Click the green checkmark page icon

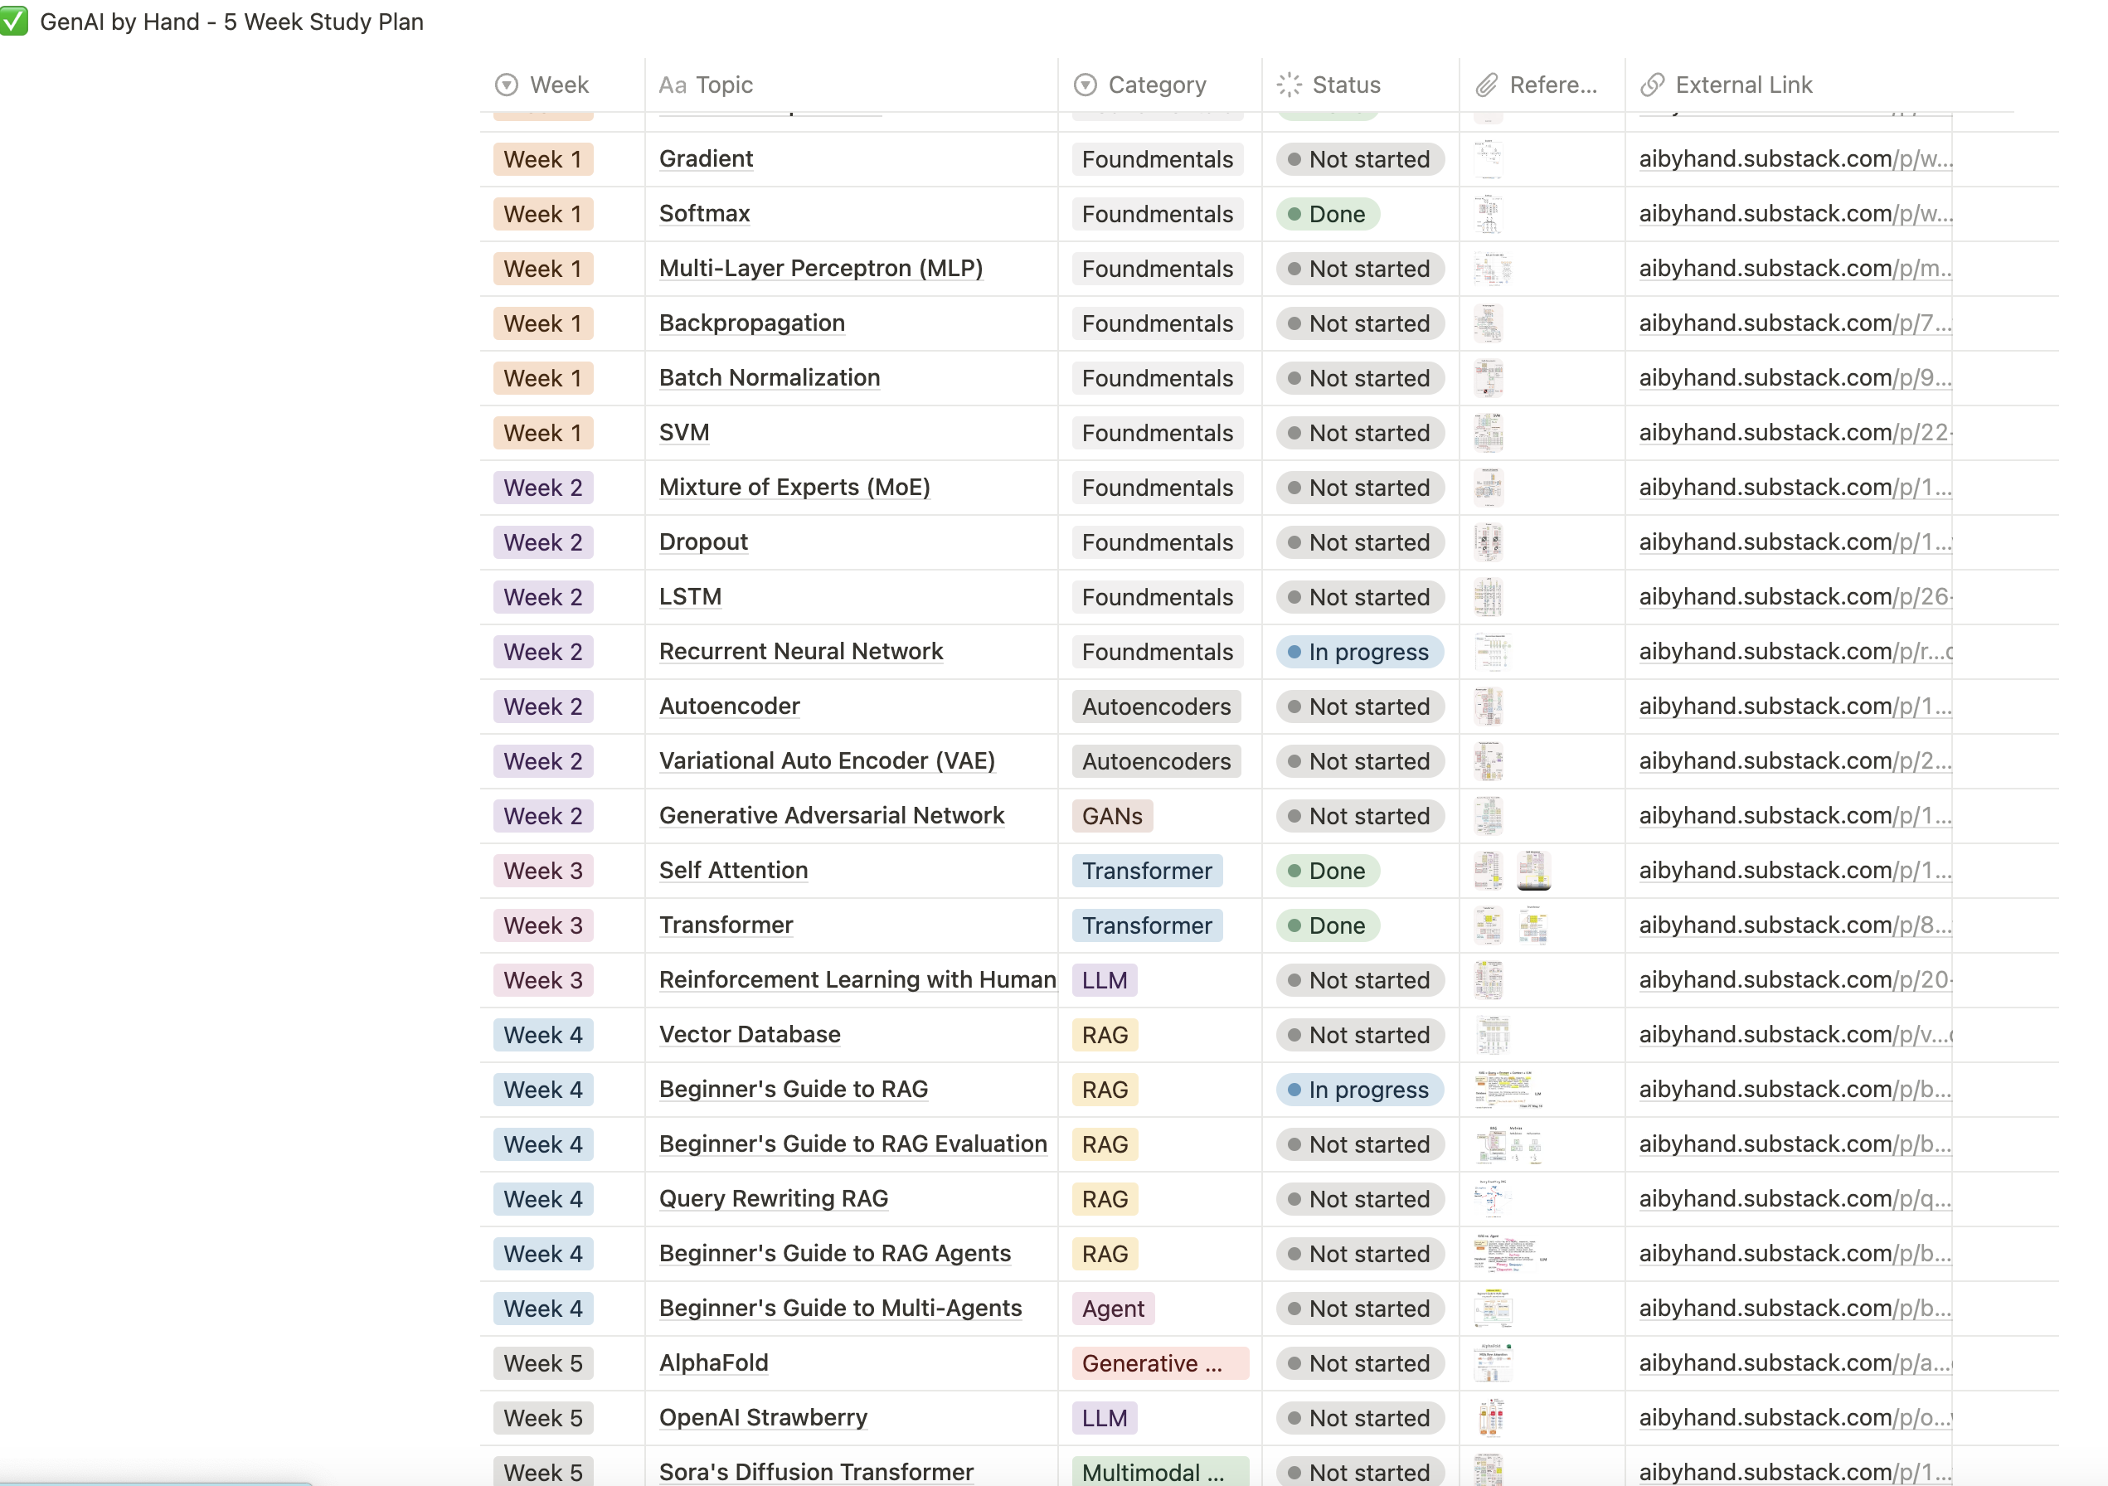pos(13,21)
